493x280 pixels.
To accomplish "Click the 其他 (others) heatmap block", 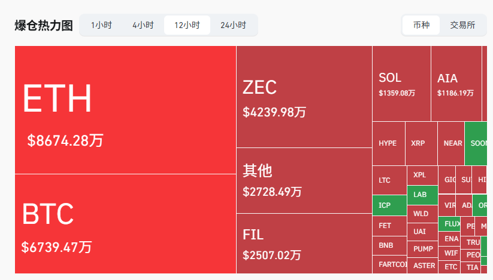I will (304, 180).
